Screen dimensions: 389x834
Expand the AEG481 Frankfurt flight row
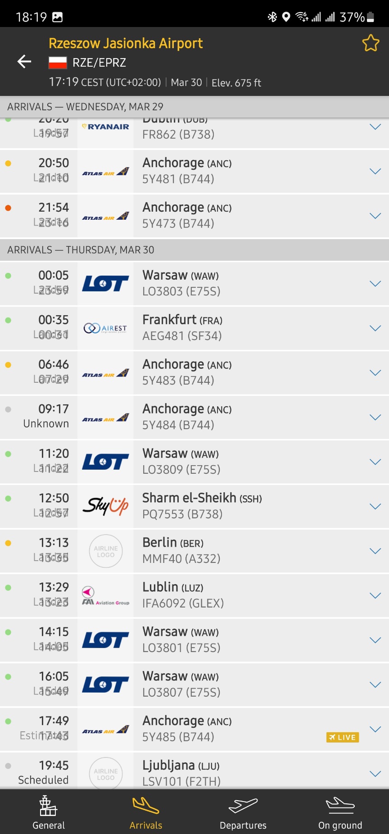[x=375, y=328]
